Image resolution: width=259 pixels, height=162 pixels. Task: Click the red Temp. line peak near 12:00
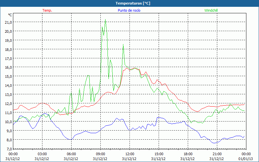coord(127,68)
